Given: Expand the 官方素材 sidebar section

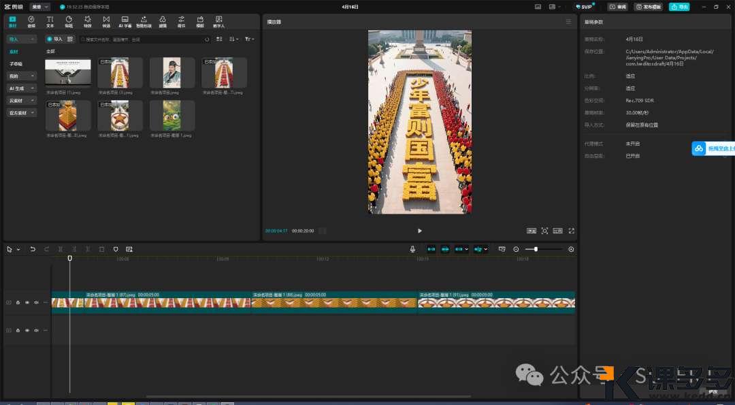Looking at the screenshot, I should coord(22,112).
